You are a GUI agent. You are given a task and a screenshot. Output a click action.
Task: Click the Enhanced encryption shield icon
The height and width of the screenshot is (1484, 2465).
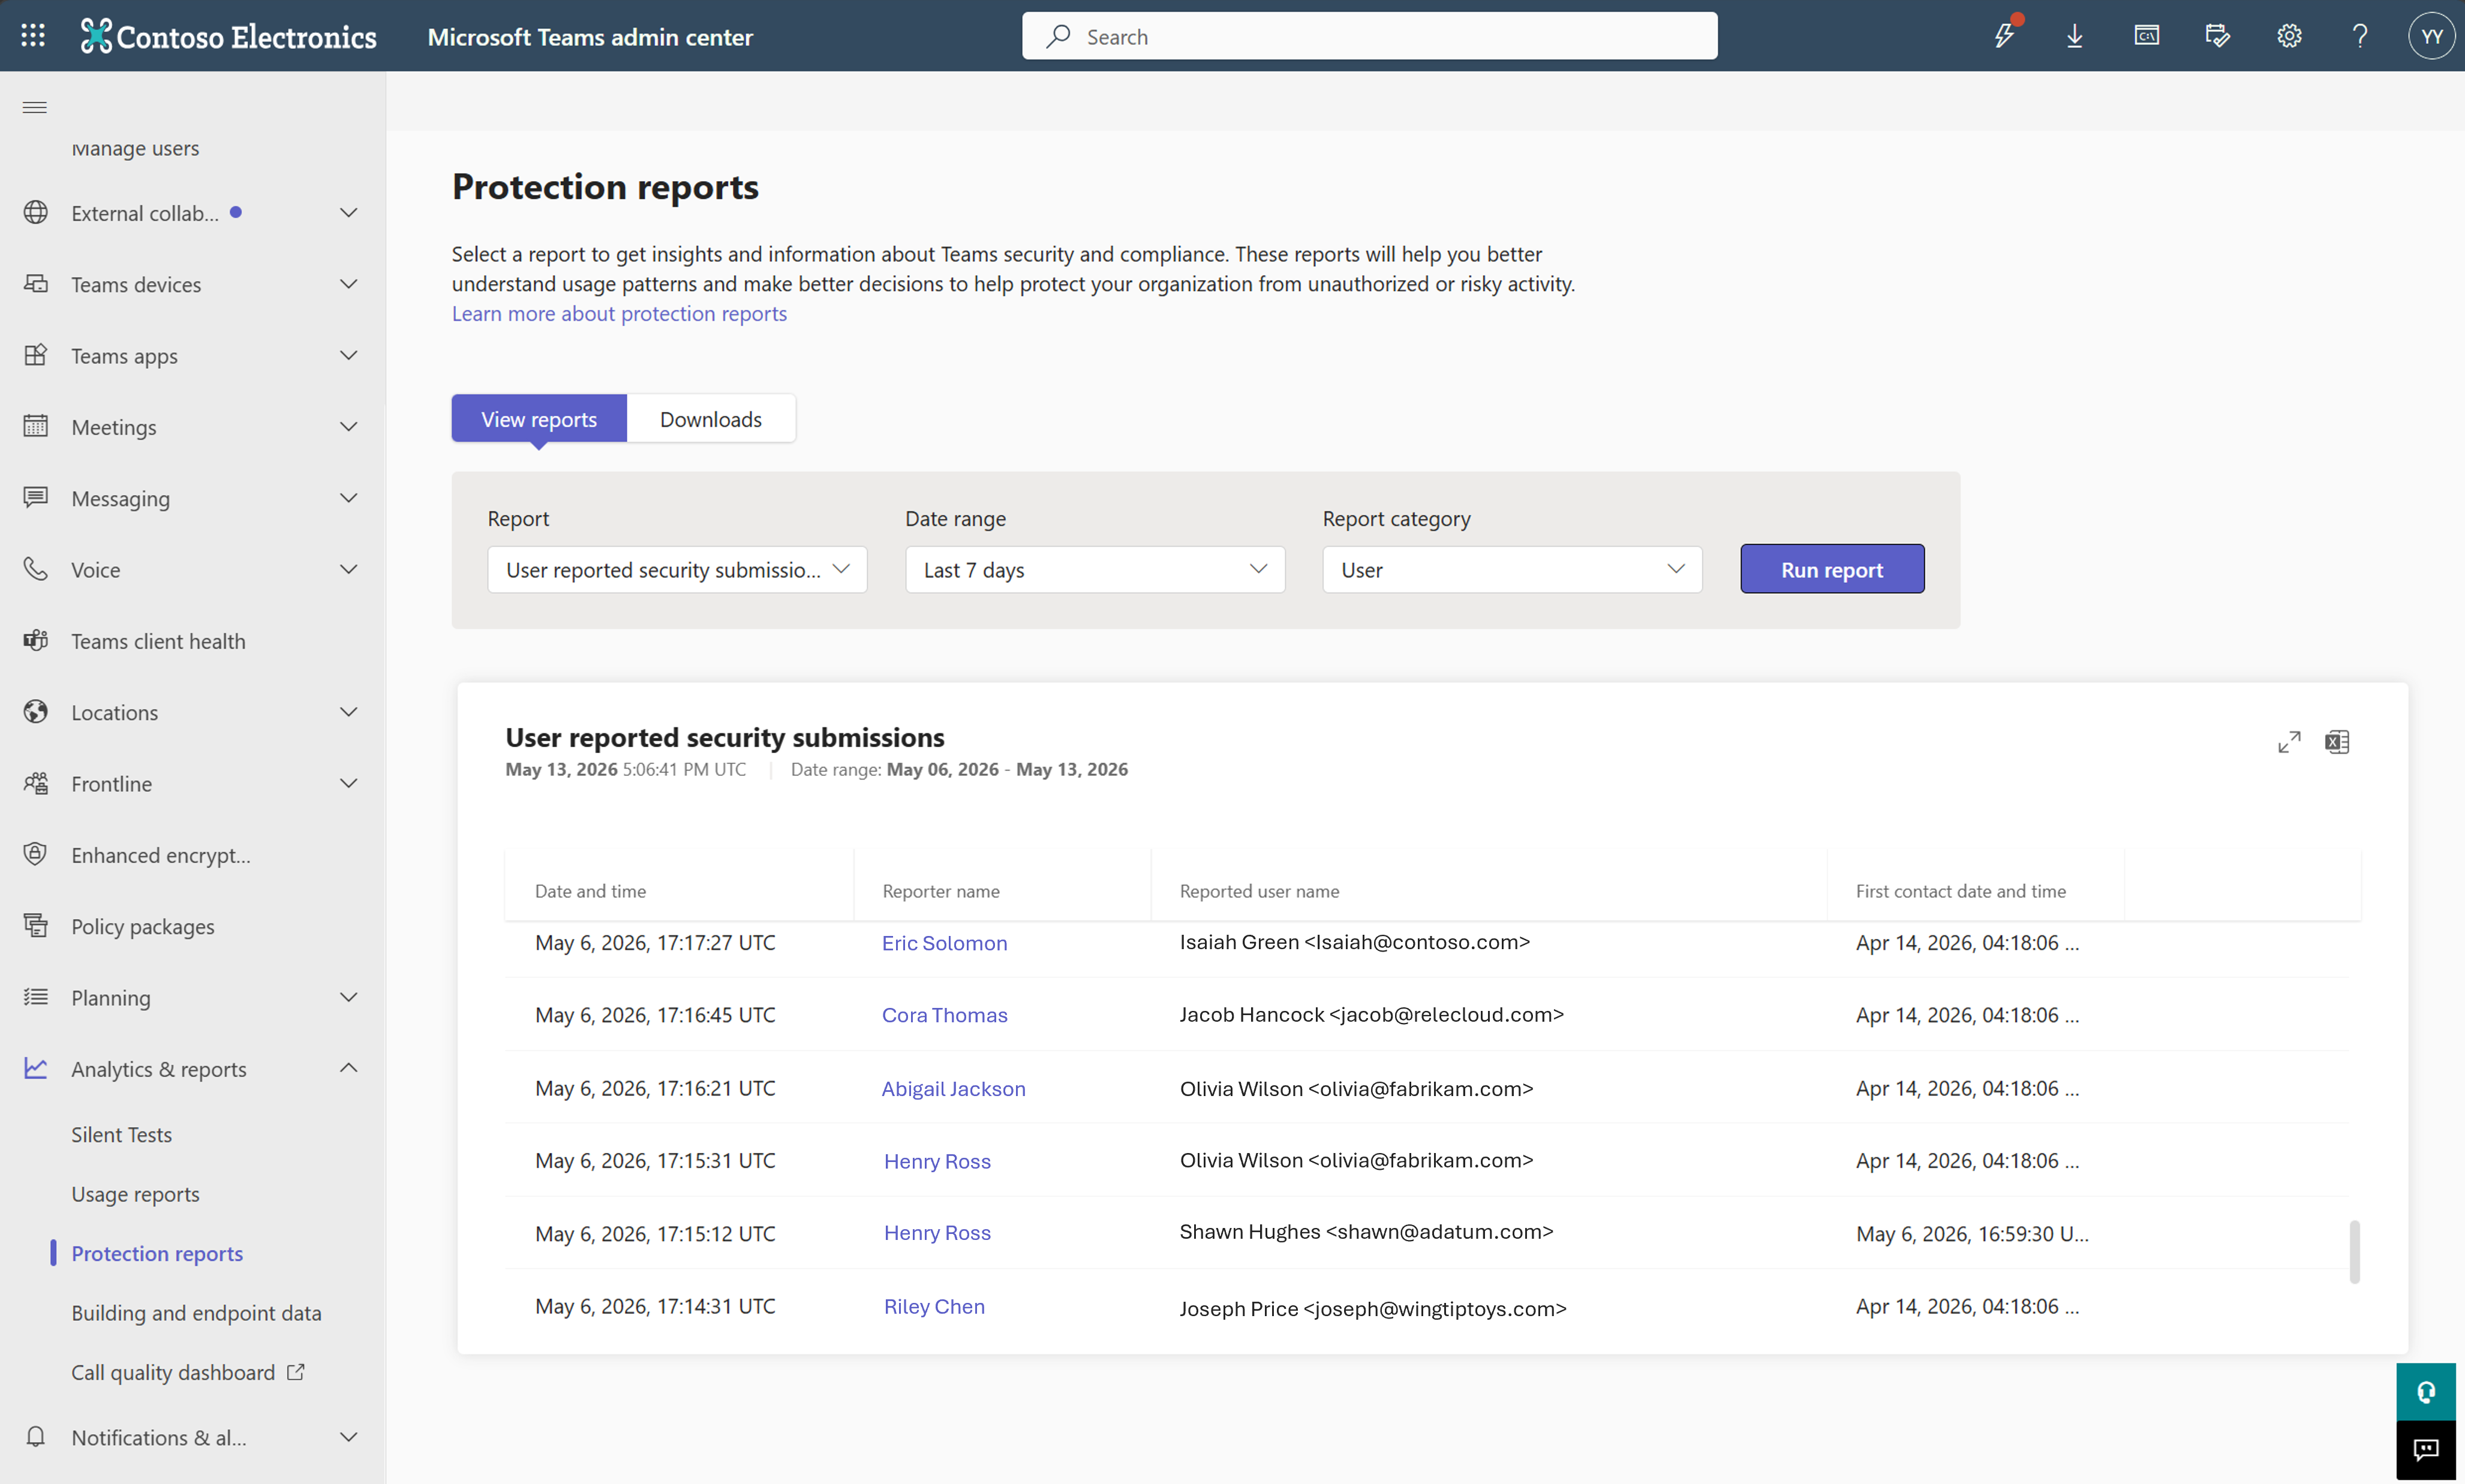pos(36,854)
